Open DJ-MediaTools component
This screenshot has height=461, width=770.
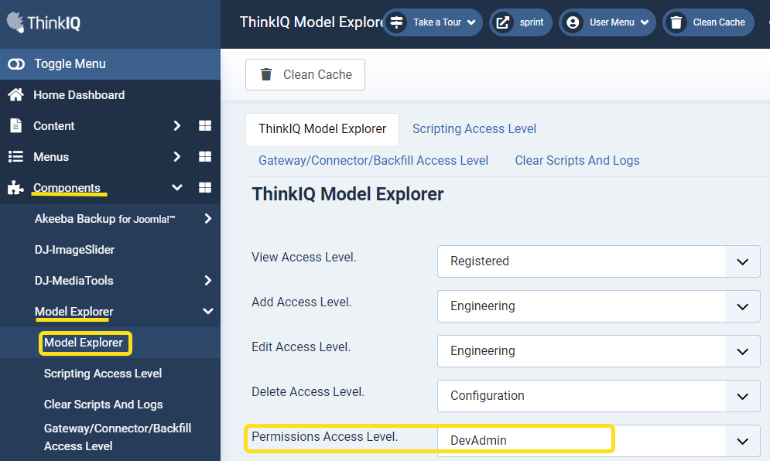[x=74, y=280]
